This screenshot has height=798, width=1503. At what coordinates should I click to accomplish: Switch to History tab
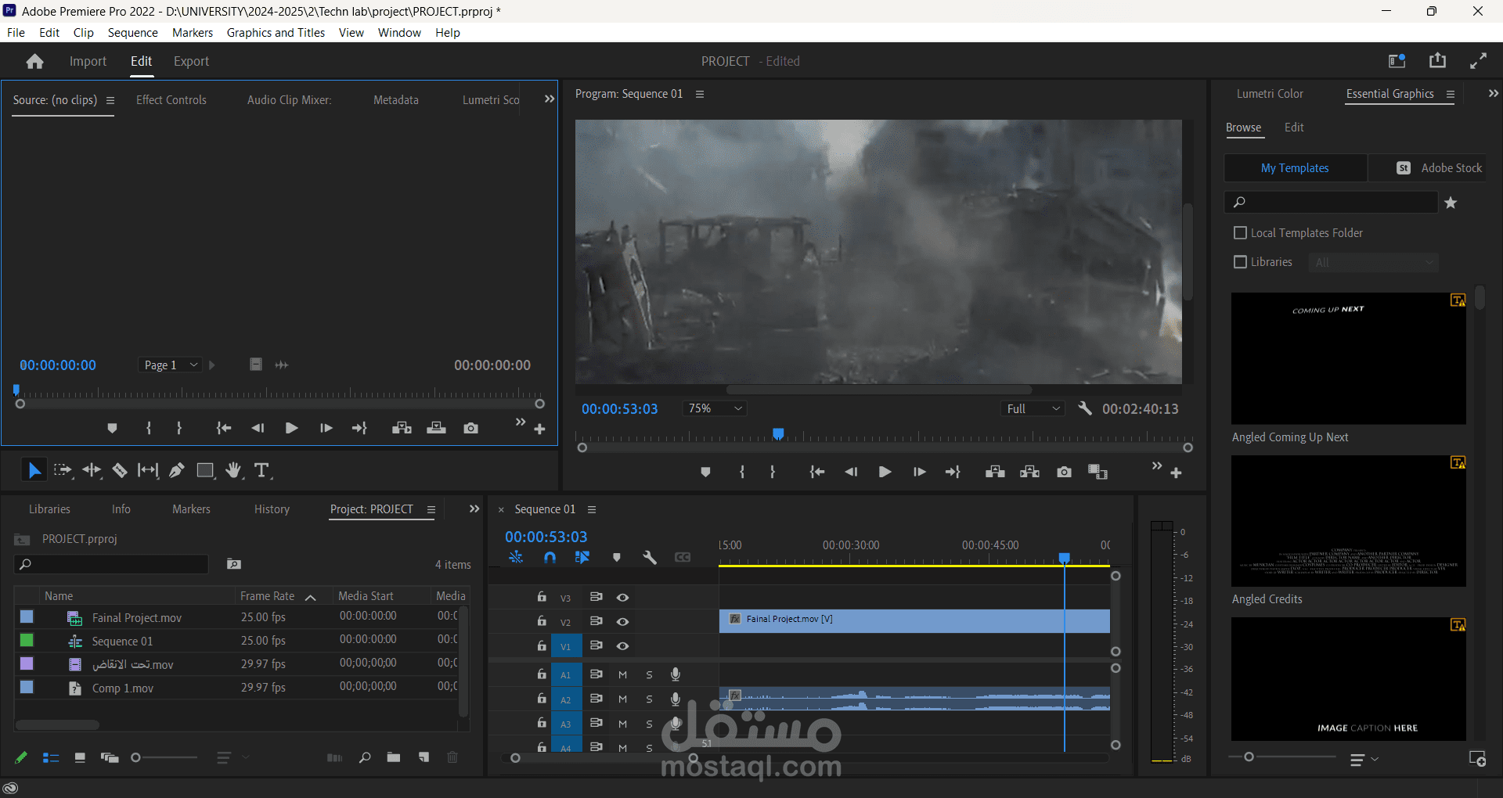tap(272, 509)
